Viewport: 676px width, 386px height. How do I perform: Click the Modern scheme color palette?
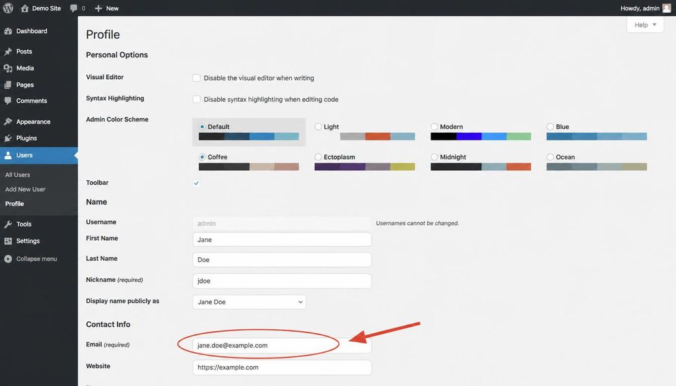481,137
